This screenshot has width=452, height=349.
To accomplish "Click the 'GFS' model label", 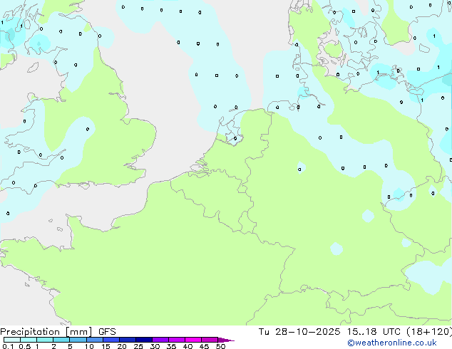I will pyautogui.click(x=107, y=332).
